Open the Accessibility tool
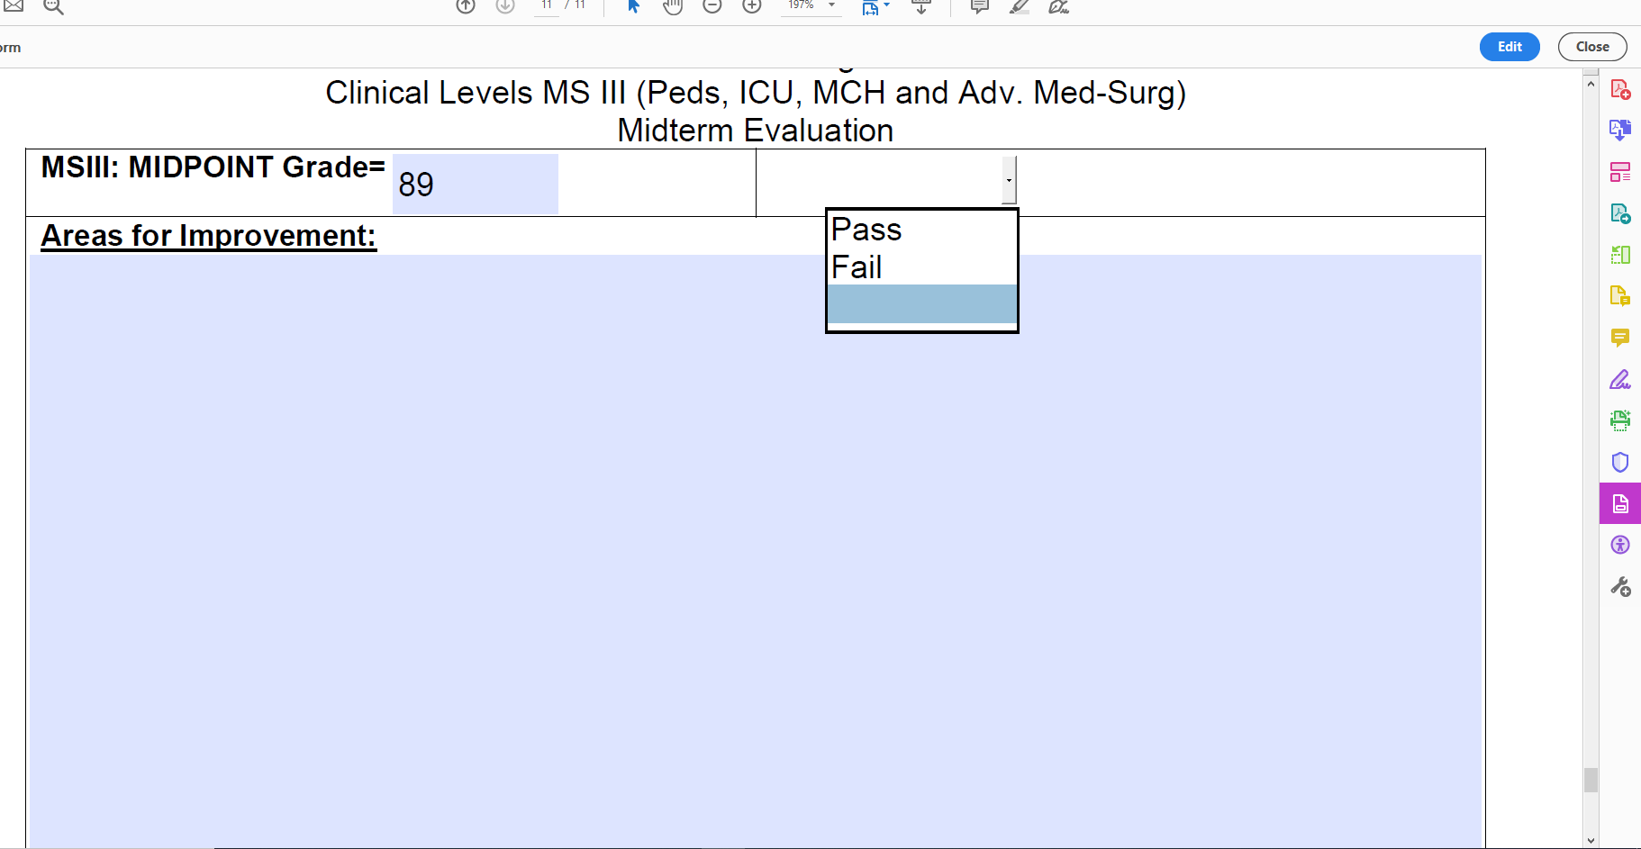1641x849 pixels. click(x=1621, y=544)
